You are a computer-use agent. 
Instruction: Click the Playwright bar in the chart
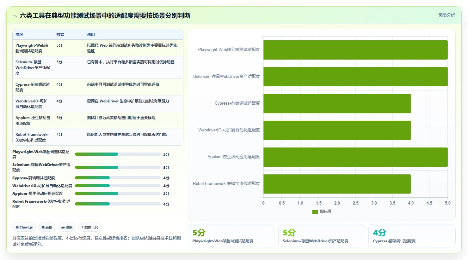click(355, 50)
